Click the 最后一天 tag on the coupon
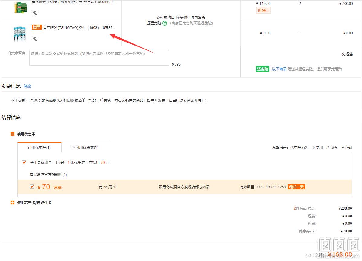362x261 pixels. point(296,187)
